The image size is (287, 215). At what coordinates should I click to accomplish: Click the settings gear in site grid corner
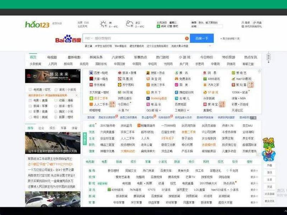[x=259, y=71]
